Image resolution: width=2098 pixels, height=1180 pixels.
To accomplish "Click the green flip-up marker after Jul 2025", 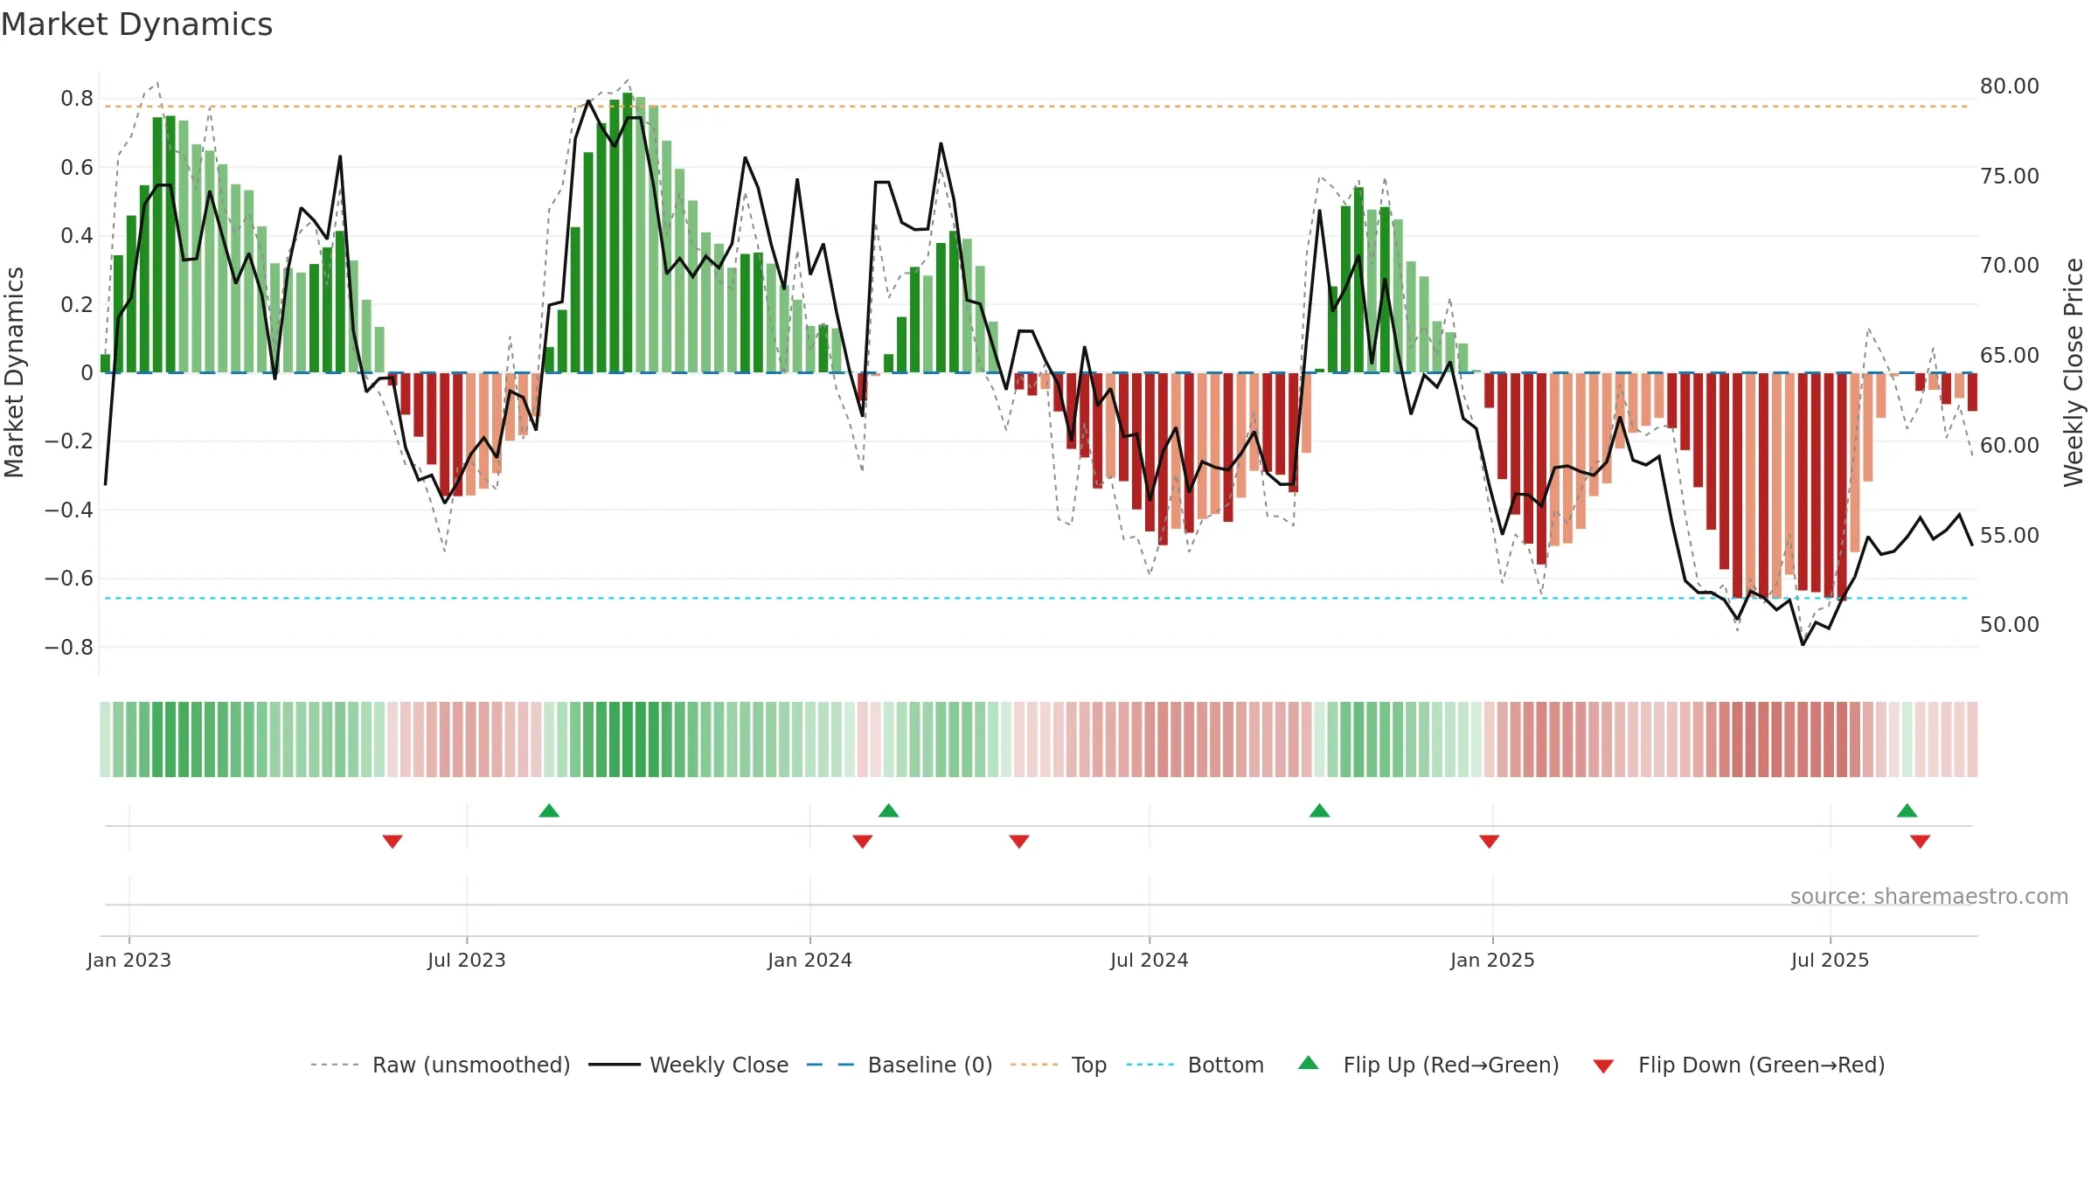I will (1907, 810).
